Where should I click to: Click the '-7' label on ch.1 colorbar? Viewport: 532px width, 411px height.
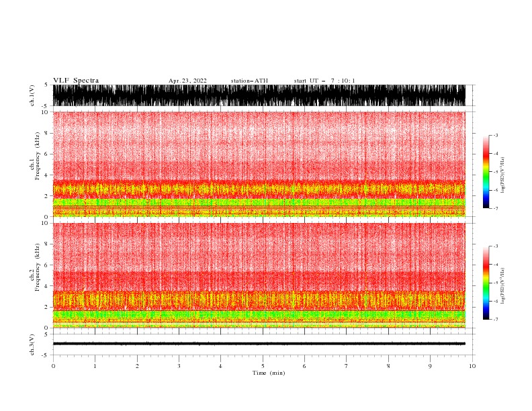495,208
